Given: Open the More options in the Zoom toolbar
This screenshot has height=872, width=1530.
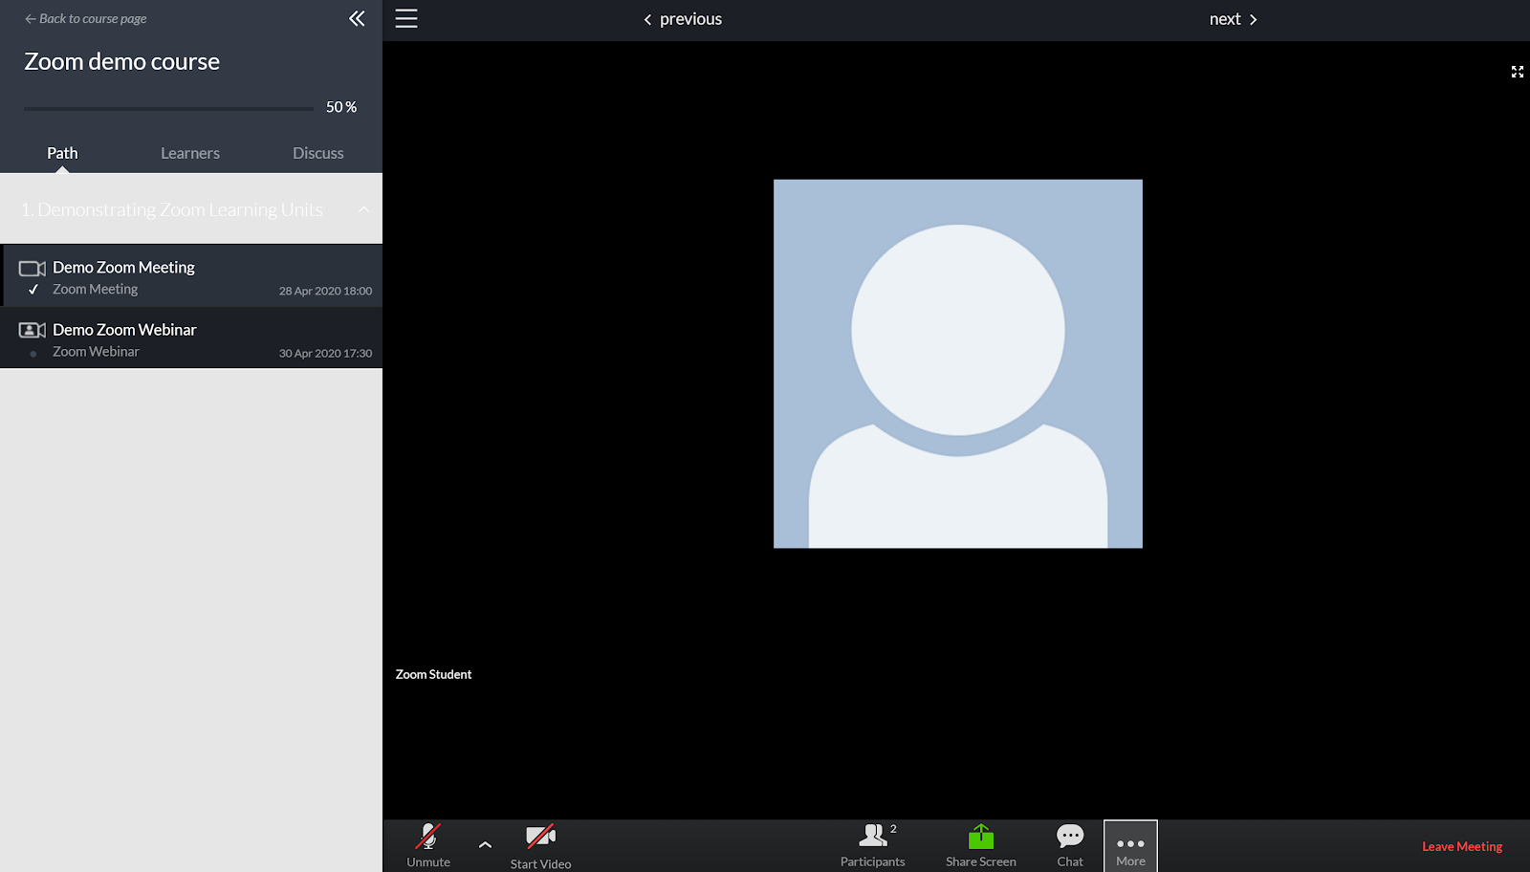Looking at the screenshot, I should pos(1130,845).
